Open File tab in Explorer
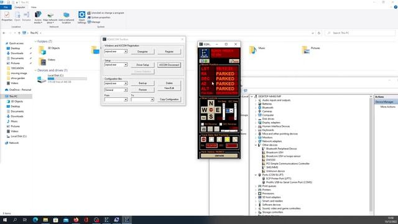The width and height of the screenshot is (398, 224). (6, 7)
